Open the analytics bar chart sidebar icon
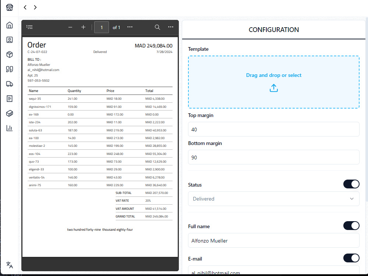Screen dimensions: 368x276 tap(9, 128)
